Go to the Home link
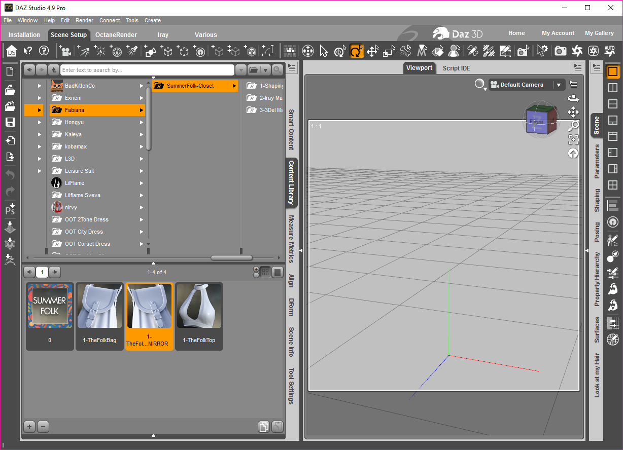The width and height of the screenshot is (623, 450). (516, 33)
